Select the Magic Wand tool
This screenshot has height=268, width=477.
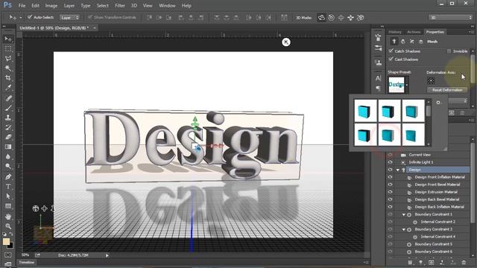click(8, 68)
